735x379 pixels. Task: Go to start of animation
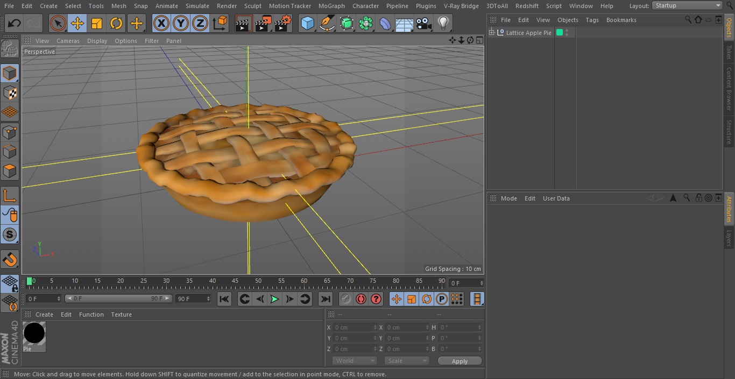click(224, 299)
